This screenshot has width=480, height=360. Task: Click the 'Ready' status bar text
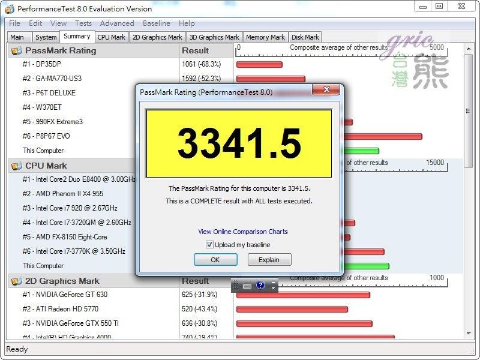[x=17, y=349]
